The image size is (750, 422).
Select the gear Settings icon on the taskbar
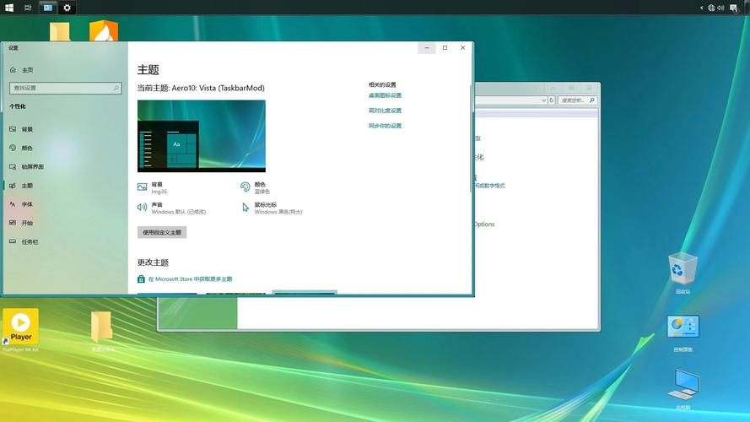point(67,8)
